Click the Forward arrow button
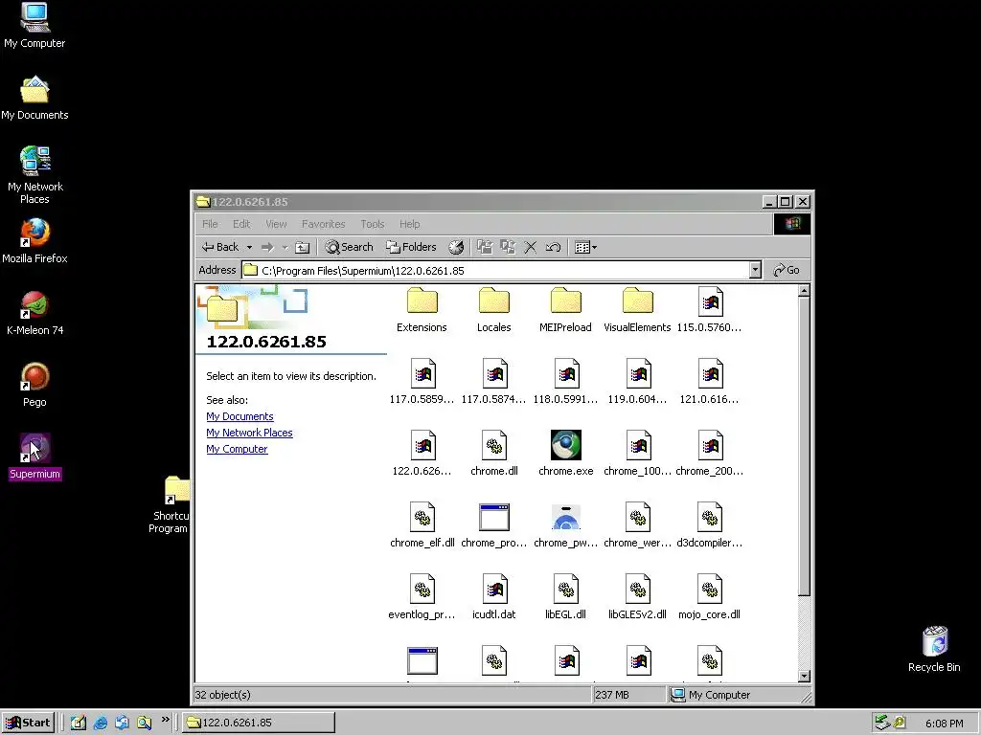This screenshot has width=981, height=735. tap(267, 247)
